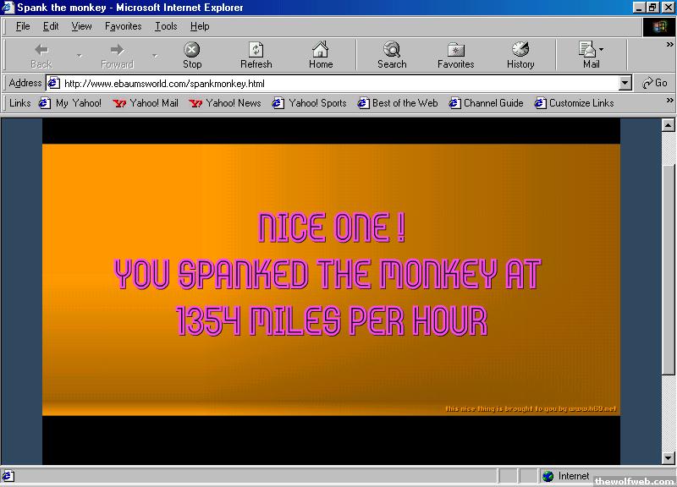Screen dimensions: 677x487
Task: Expand the Back button history dropdown arrow
Action: 80,56
